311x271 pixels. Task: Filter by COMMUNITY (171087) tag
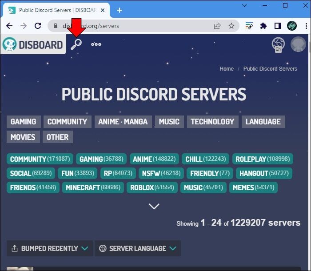click(x=40, y=159)
